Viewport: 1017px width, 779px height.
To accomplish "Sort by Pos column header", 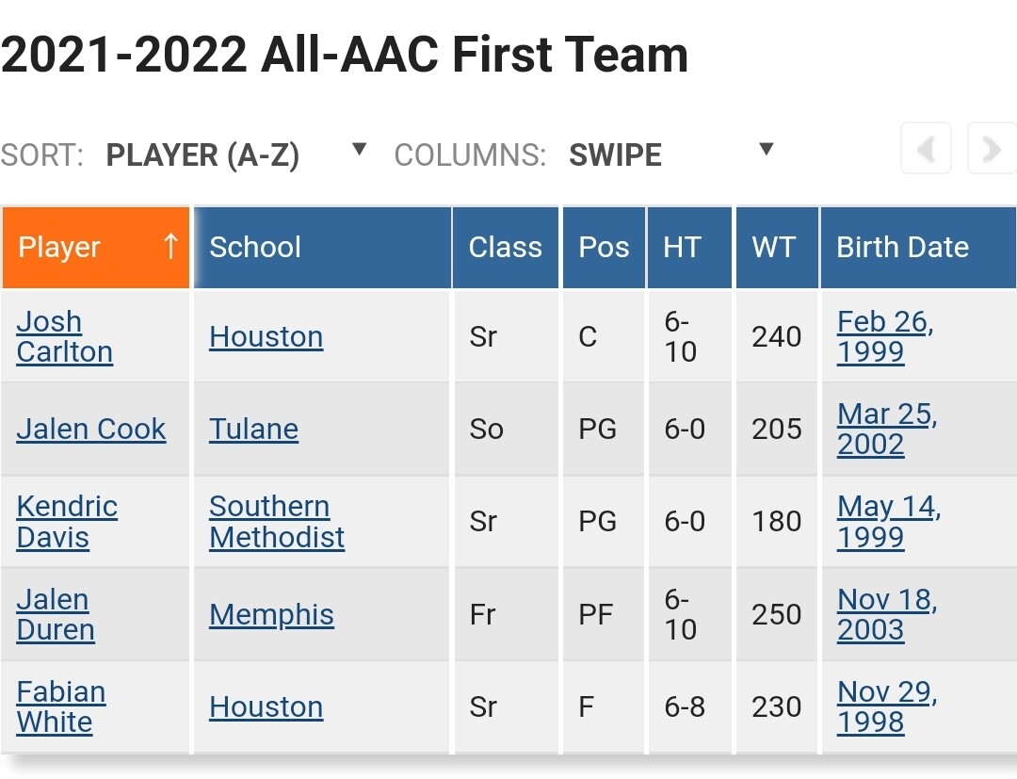I will point(604,247).
